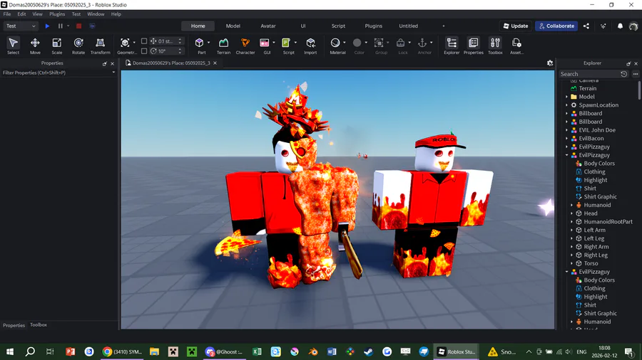Open the share icon
Image resolution: width=642 pixels, height=360 pixels.
[586, 26]
